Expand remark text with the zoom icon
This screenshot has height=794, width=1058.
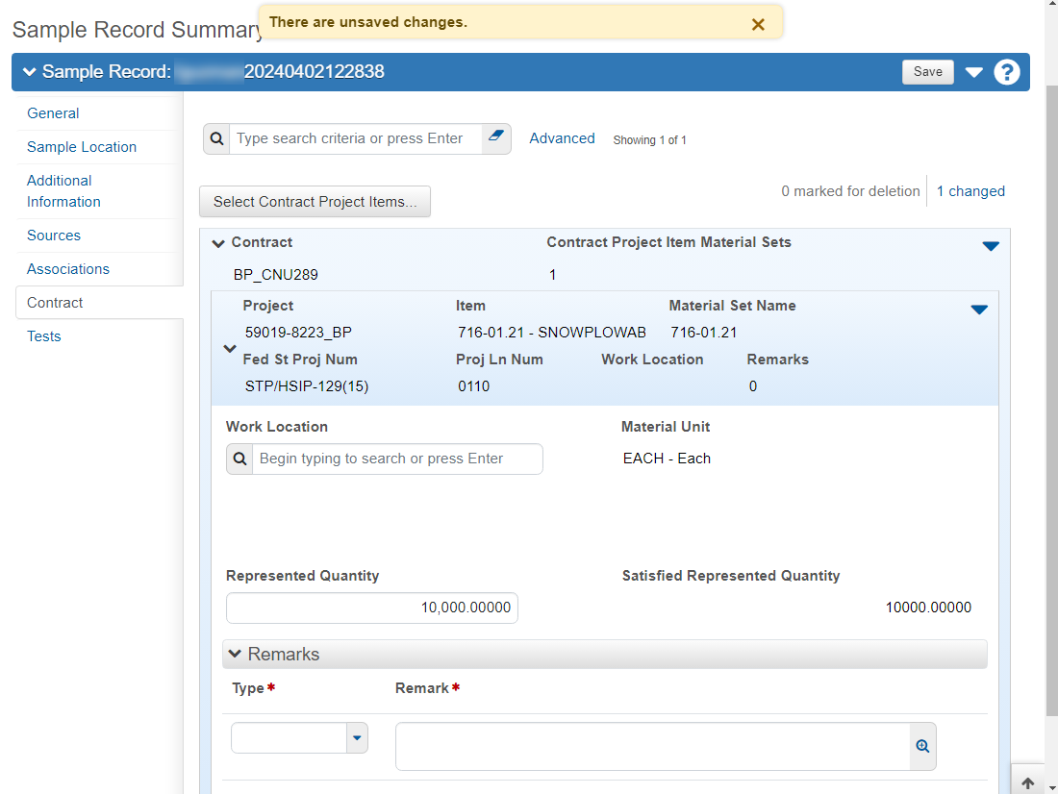coord(922,746)
